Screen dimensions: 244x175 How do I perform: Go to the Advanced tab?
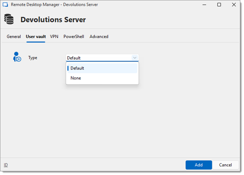pyautogui.click(x=99, y=37)
